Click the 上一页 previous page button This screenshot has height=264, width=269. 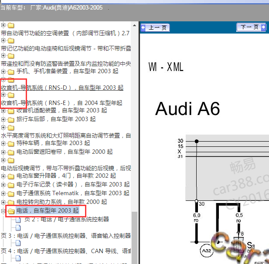point(155,27)
